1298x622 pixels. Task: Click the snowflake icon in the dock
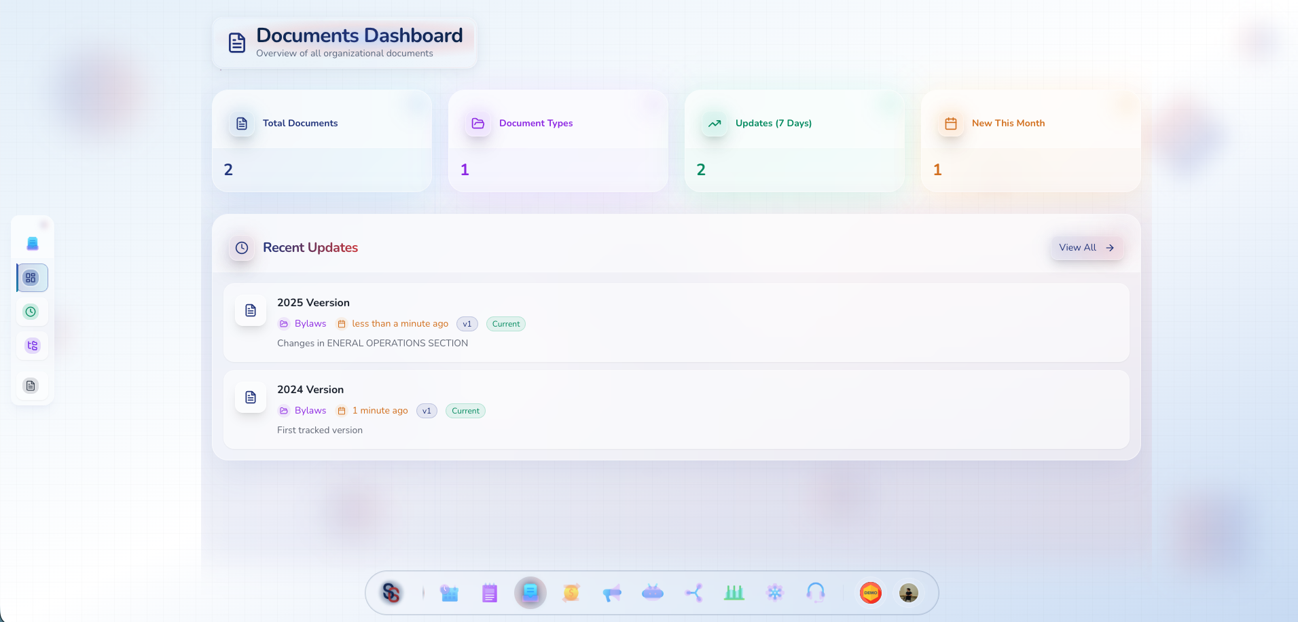(x=774, y=592)
